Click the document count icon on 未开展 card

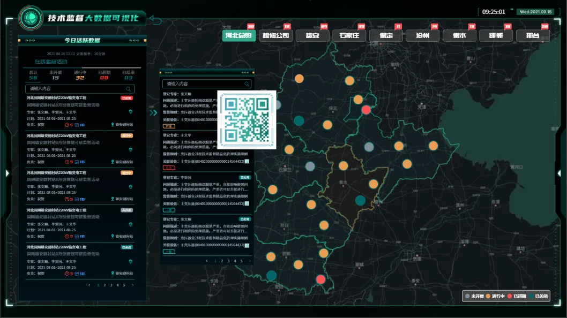77,237
